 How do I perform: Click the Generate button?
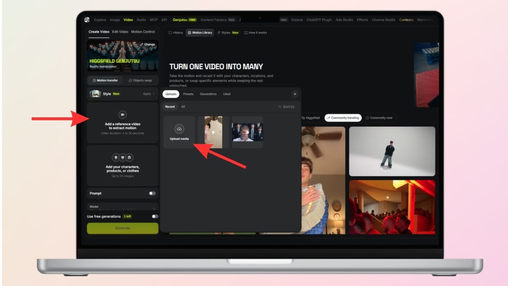pyautogui.click(x=123, y=228)
